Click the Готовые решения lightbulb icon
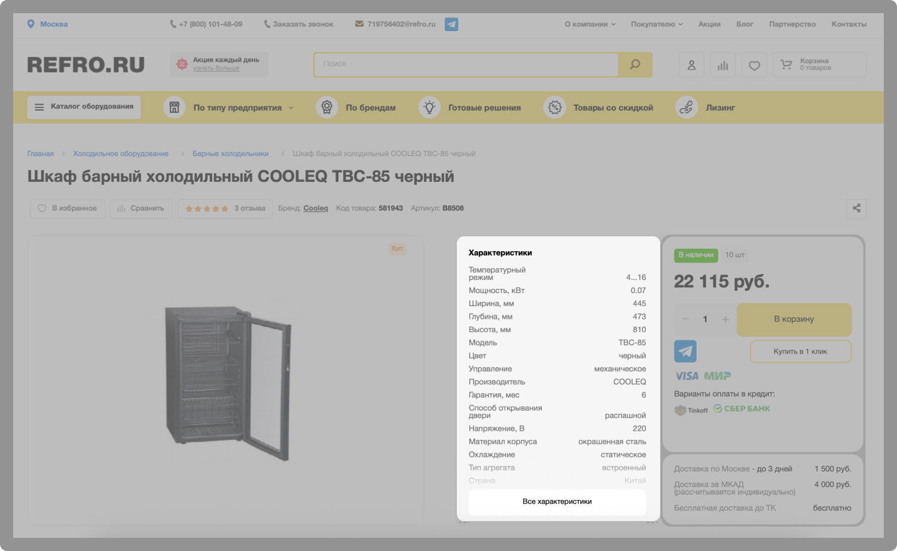897x551 pixels. pos(429,108)
